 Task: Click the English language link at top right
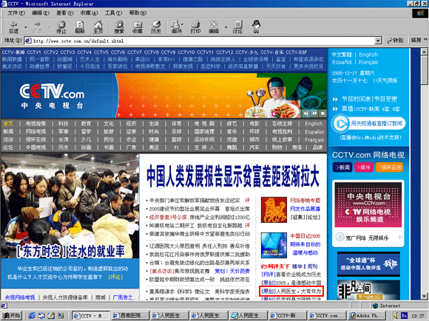368,55
